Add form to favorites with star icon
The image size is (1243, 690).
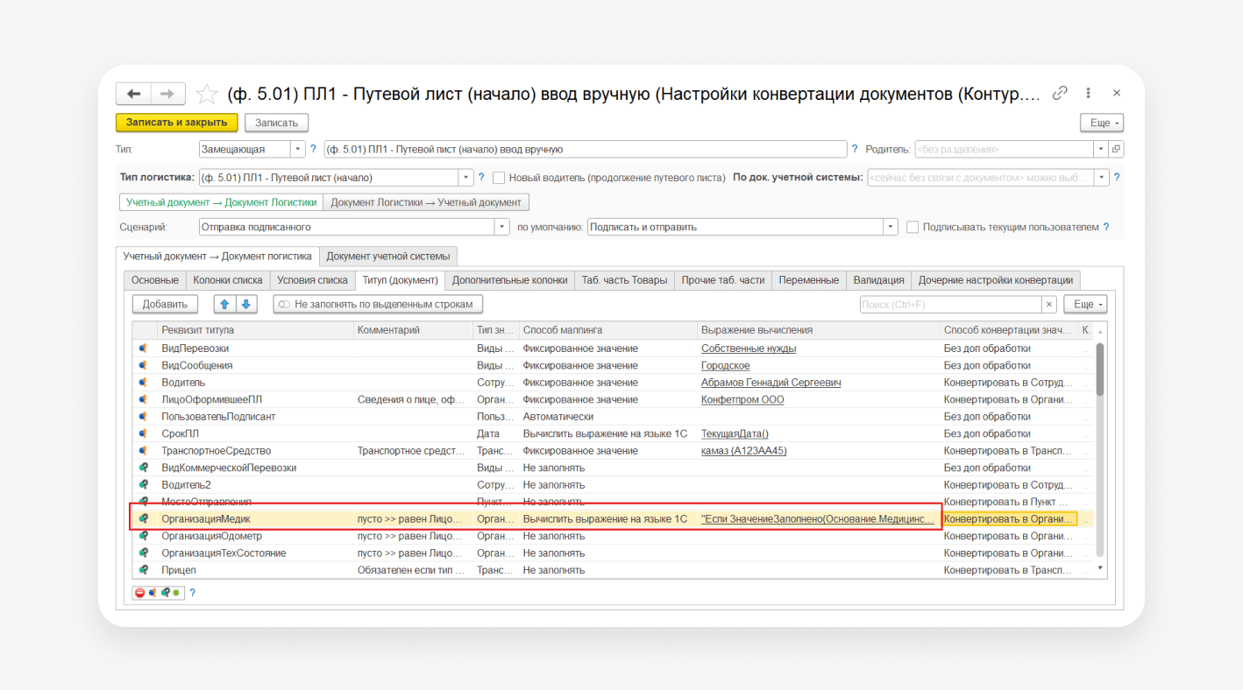point(206,94)
